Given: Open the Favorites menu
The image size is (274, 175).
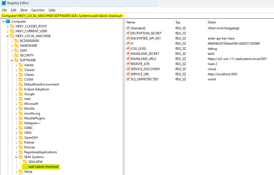Looking at the screenshot, I should 38,10.
